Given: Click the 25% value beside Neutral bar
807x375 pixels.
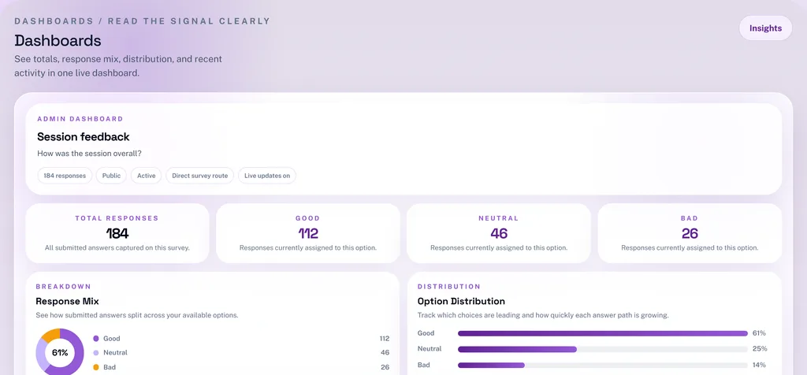Looking at the screenshot, I should (x=760, y=349).
